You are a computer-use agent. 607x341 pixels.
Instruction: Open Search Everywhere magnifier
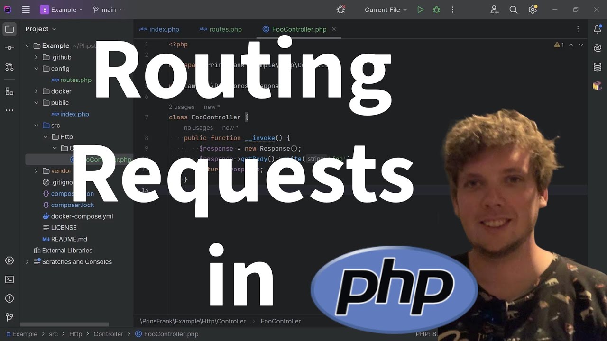point(514,9)
